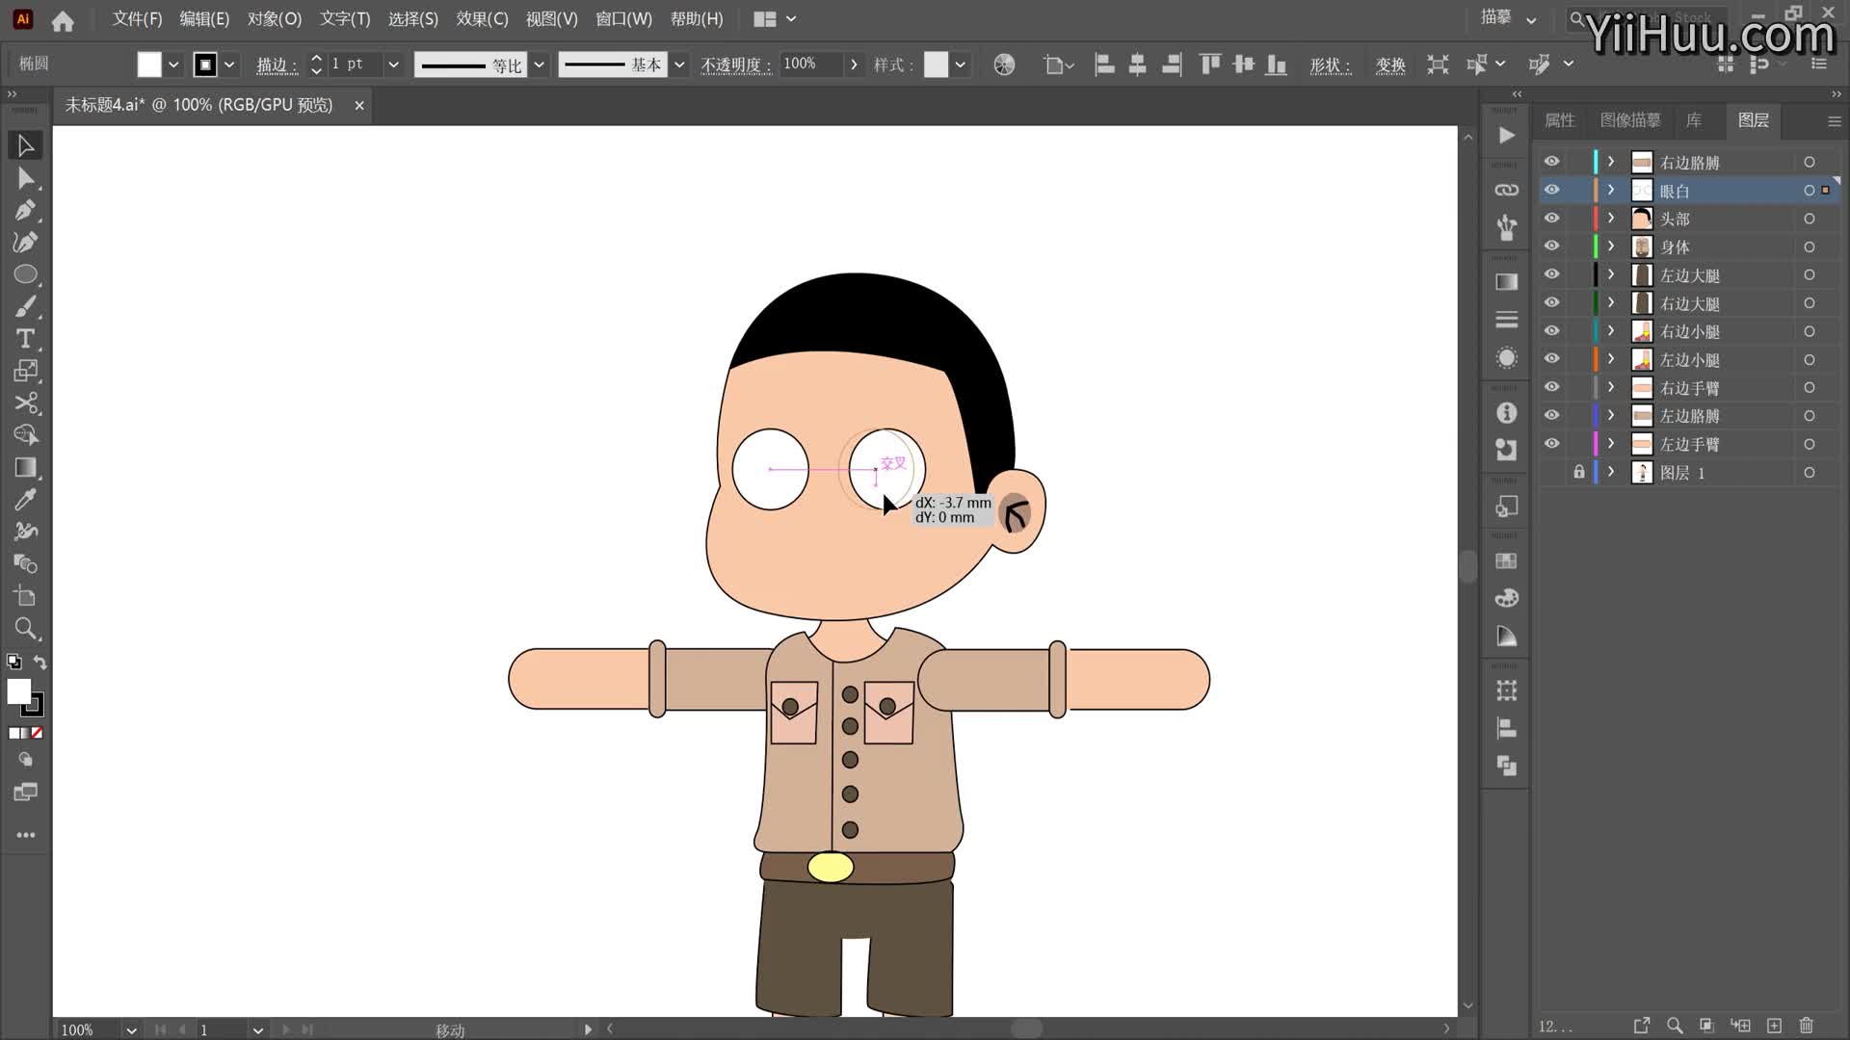Close the 未标题4.ai document tab

pos(359,105)
